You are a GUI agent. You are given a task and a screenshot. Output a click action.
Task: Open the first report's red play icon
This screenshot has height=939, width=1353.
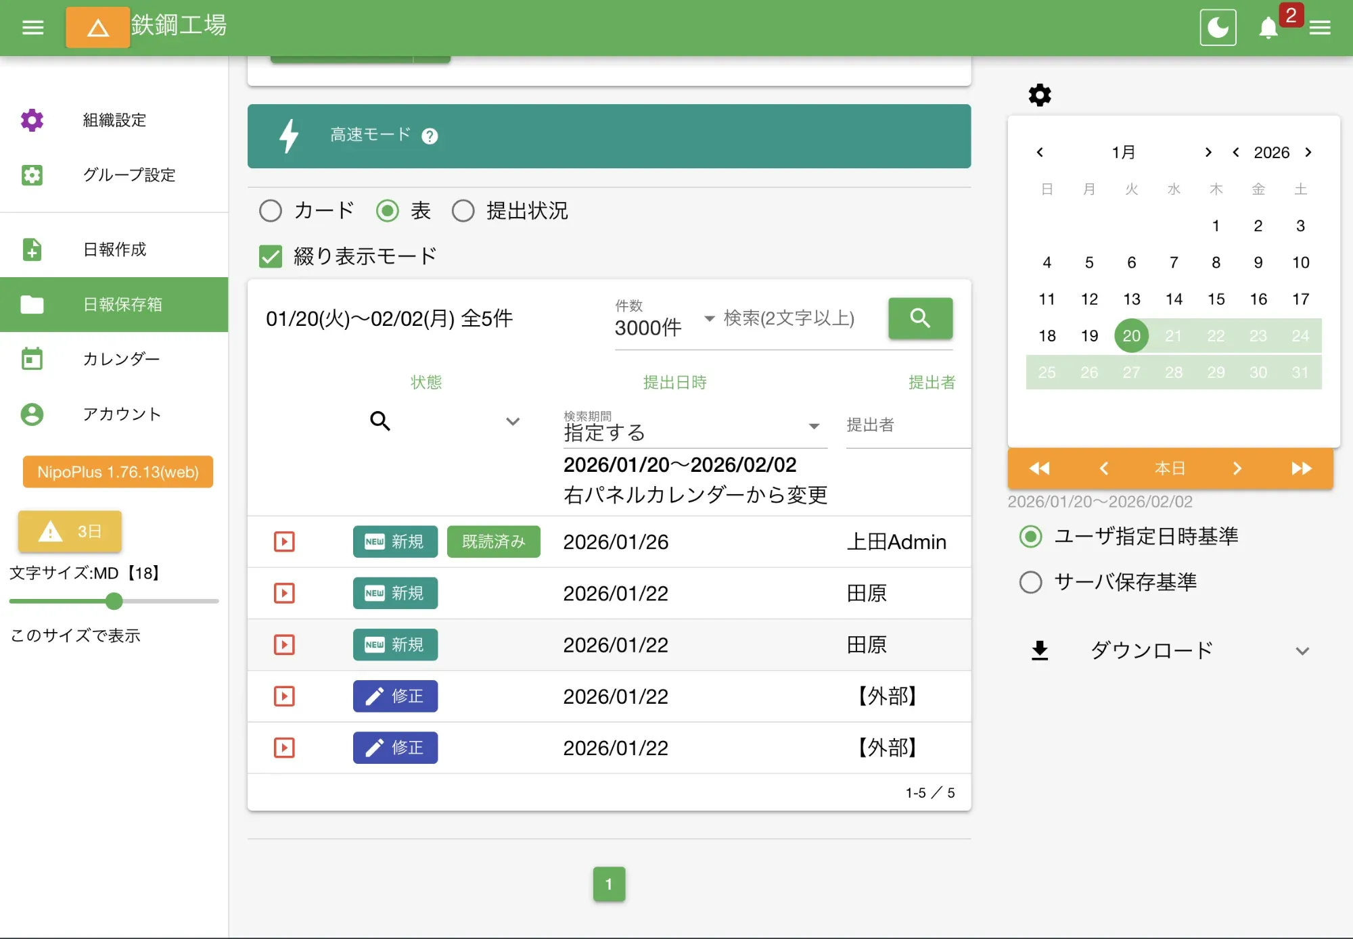(x=284, y=541)
